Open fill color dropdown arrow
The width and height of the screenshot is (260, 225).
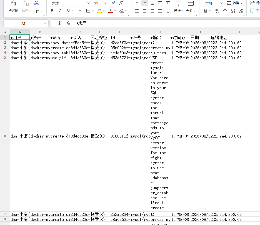pyautogui.click(x=104, y=11)
